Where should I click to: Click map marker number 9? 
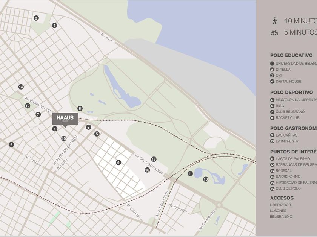click(x=118, y=163)
